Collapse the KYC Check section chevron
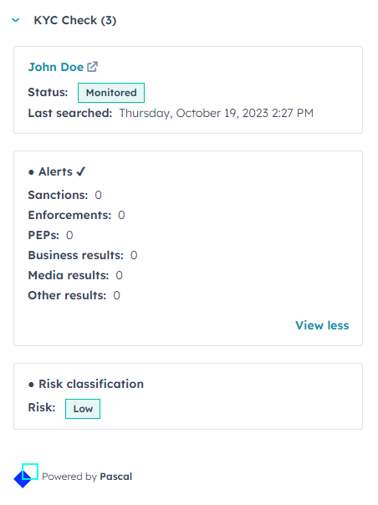The width and height of the screenshot is (378, 505). click(x=15, y=20)
